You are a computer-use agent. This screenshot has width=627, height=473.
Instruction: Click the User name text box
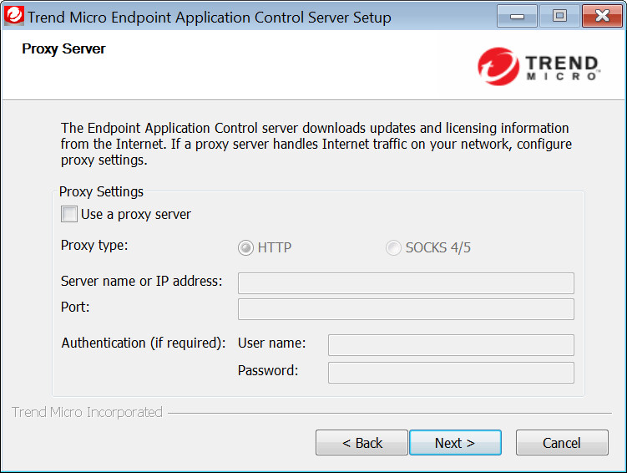[x=451, y=345]
